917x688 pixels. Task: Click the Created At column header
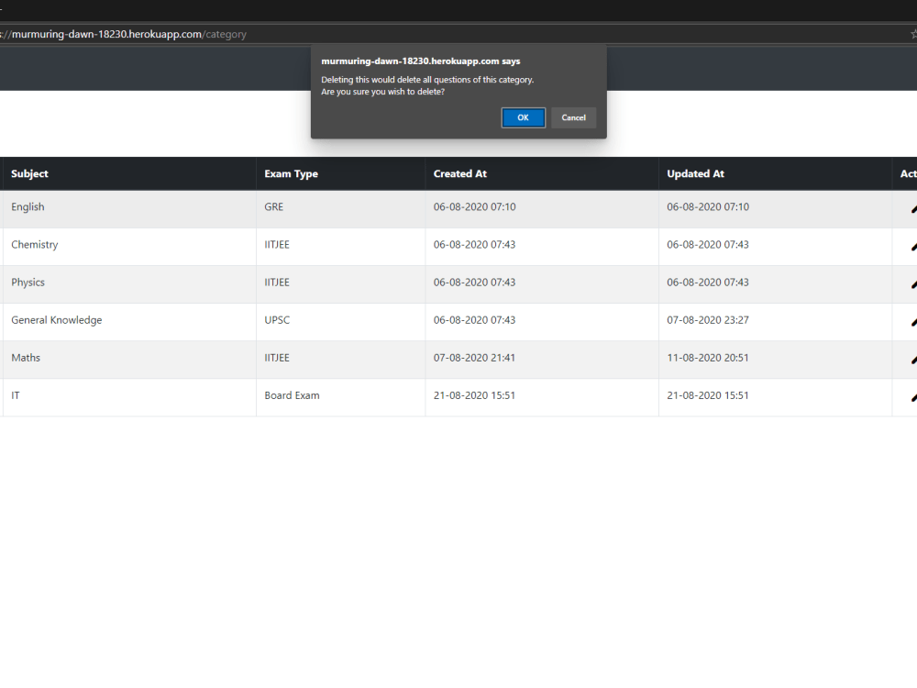pyautogui.click(x=459, y=173)
